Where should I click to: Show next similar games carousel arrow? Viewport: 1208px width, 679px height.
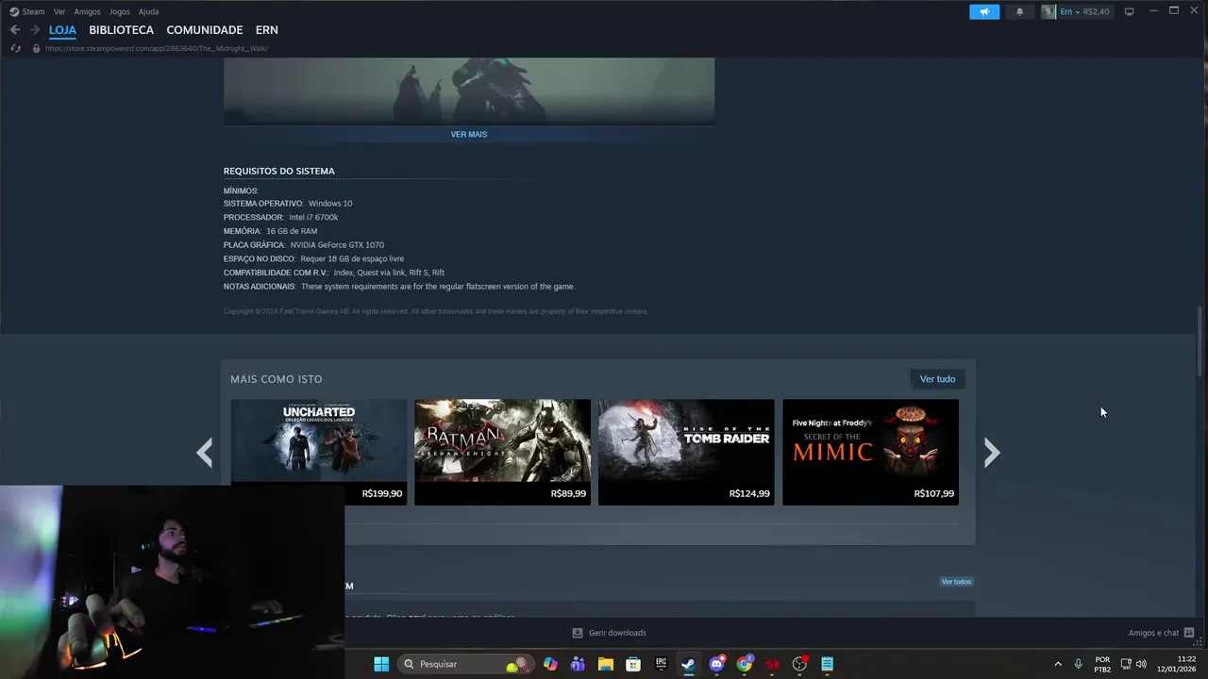[x=991, y=453]
